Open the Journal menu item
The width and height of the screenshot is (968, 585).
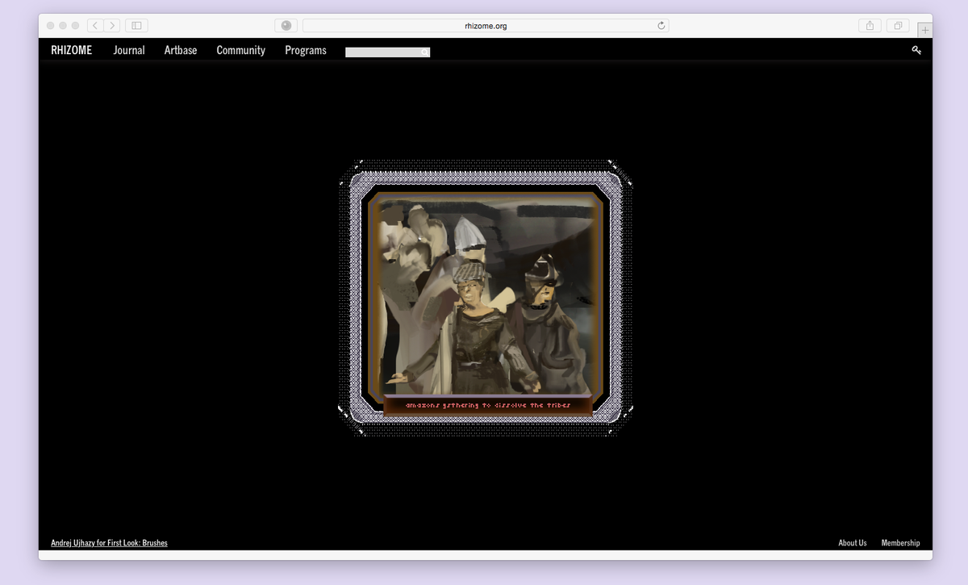[129, 50]
